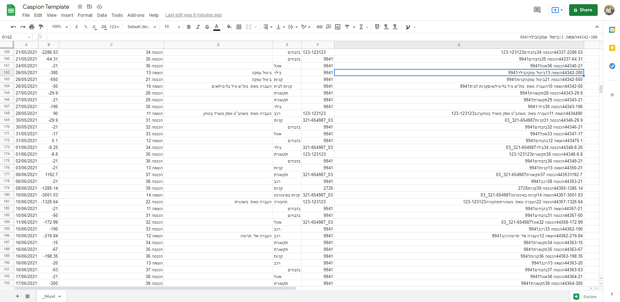This screenshot has height=302, width=620.
Task: Click the Move to folder icon
Action: pyautogui.click(x=90, y=6)
